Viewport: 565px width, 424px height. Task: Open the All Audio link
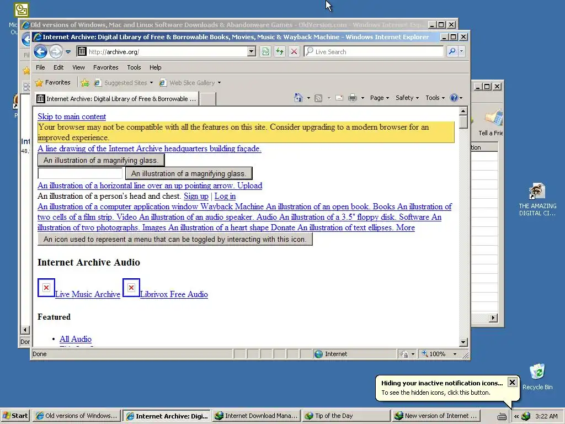(x=75, y=339)
